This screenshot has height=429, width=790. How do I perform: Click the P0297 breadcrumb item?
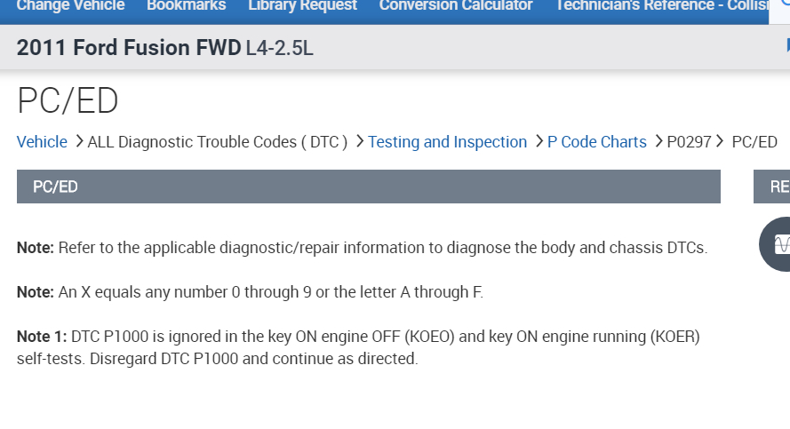[x=689, y=142]
